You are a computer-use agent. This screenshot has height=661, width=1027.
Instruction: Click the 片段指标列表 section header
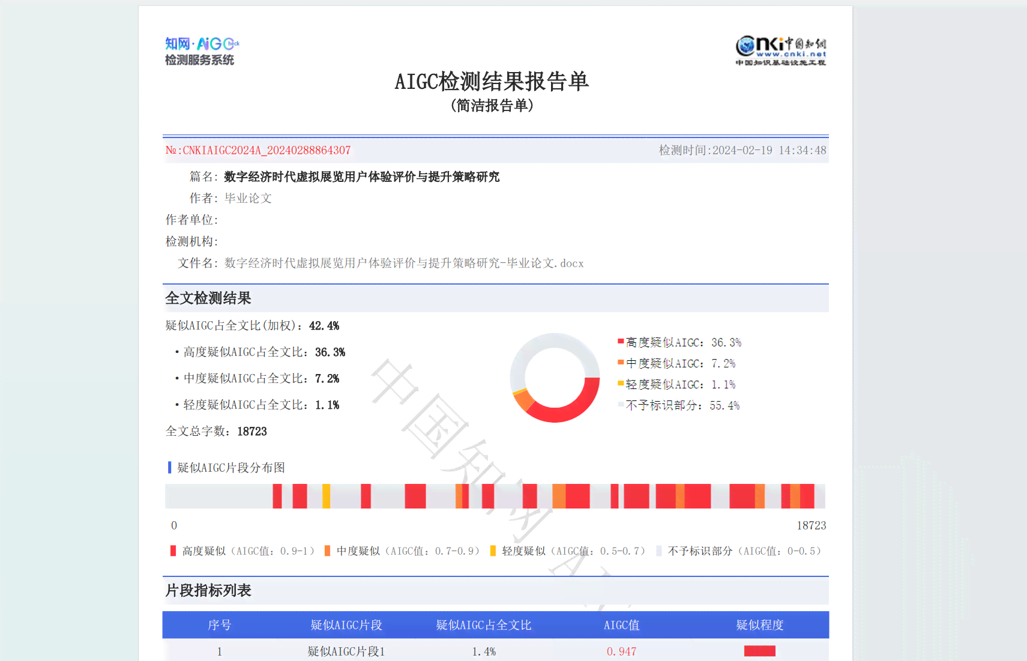[x=208, y=590]
